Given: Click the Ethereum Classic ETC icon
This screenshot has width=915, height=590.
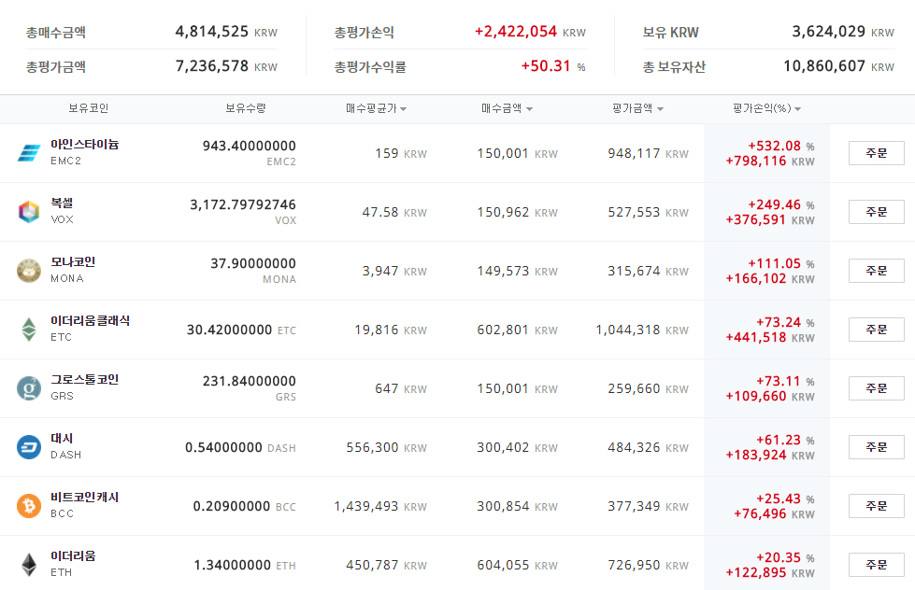Looking at the screenshot, I should pos(29,329).
